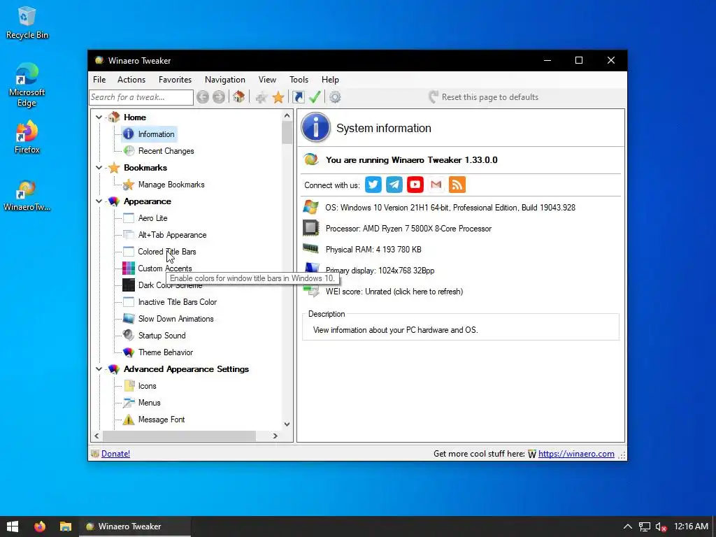Click the processor chip icon

tap(311, 228)
